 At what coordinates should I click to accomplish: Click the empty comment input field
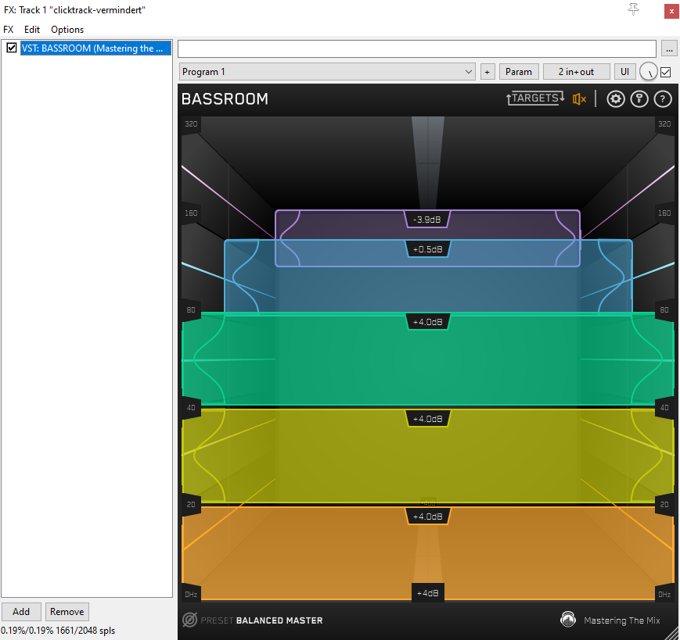[417, 48]
